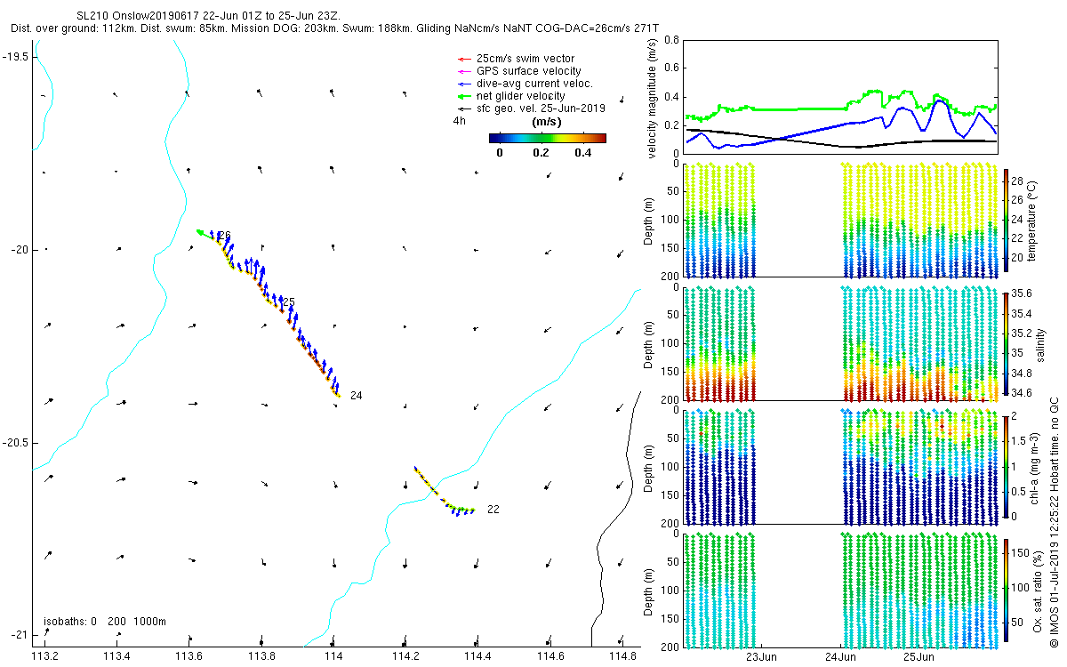Image resolution: width=1067 pixels, height=667 pixels.
Task: Click the '113.2' longitude tick label
Action: 44,656
